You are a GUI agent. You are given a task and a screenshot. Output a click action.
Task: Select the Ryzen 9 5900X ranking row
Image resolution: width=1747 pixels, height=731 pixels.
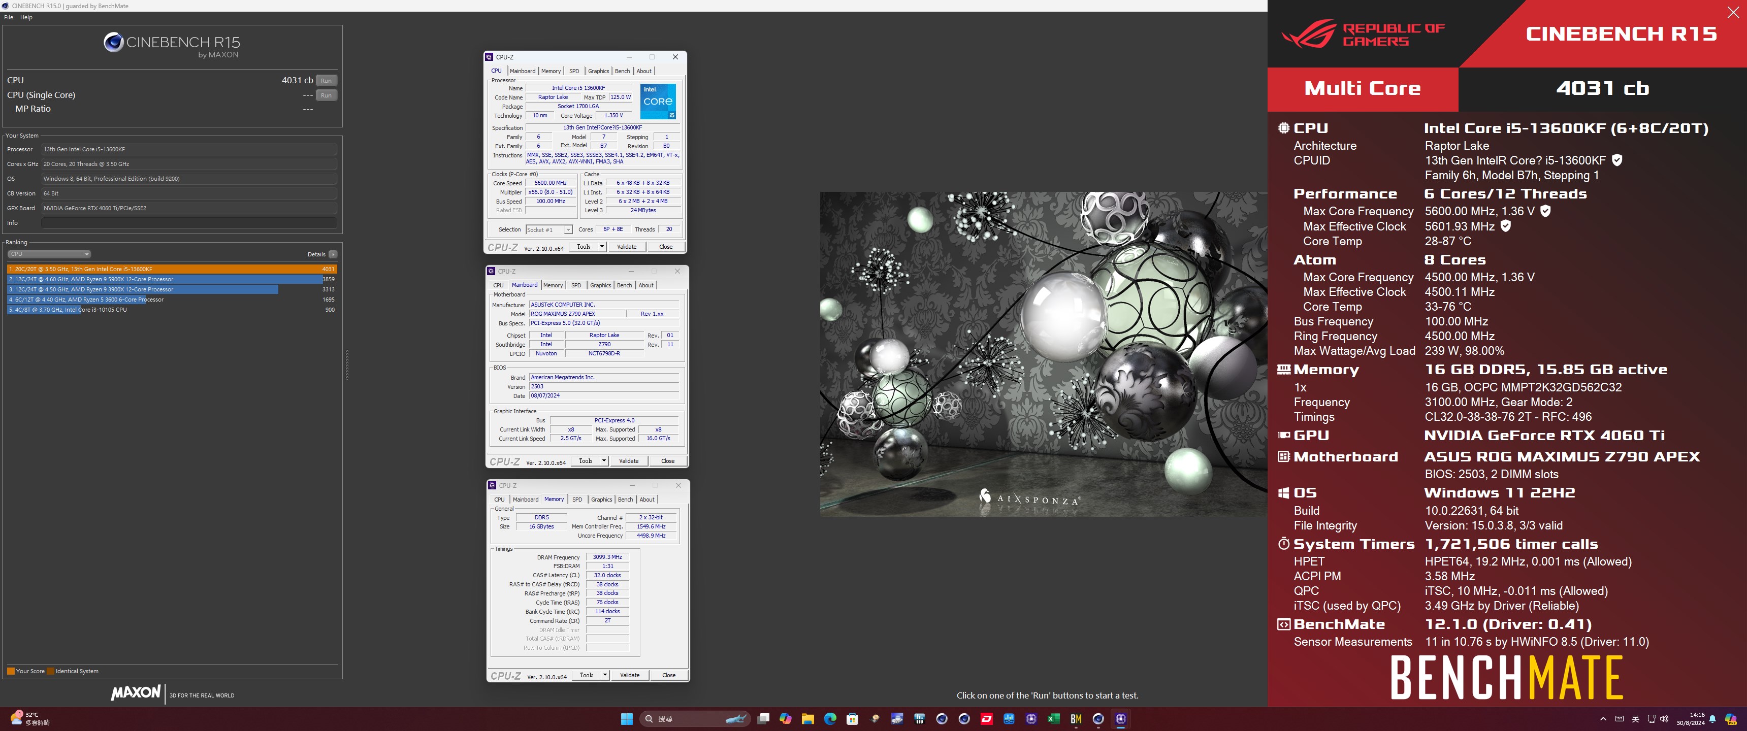coord(172,279)
